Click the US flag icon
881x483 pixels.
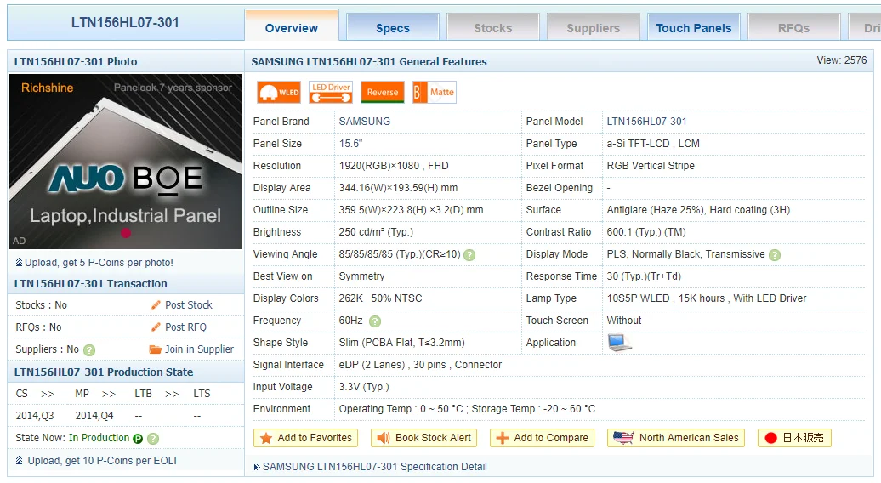623,438
